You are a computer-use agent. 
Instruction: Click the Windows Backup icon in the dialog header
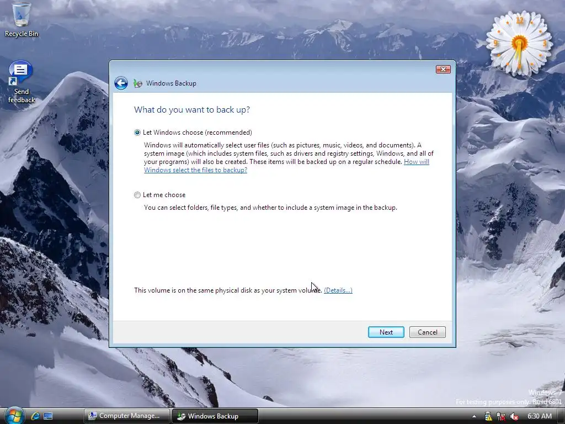point(137,83)
